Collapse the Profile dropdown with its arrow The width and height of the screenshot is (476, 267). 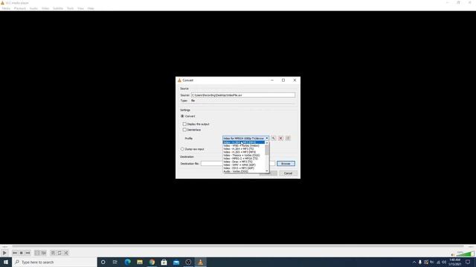point(267,139)
